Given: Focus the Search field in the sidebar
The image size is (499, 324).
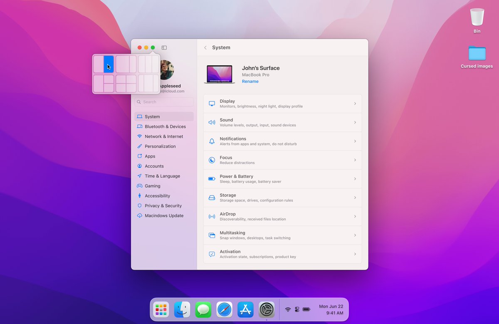Looking at the screenshot, I should click(164, 102).
